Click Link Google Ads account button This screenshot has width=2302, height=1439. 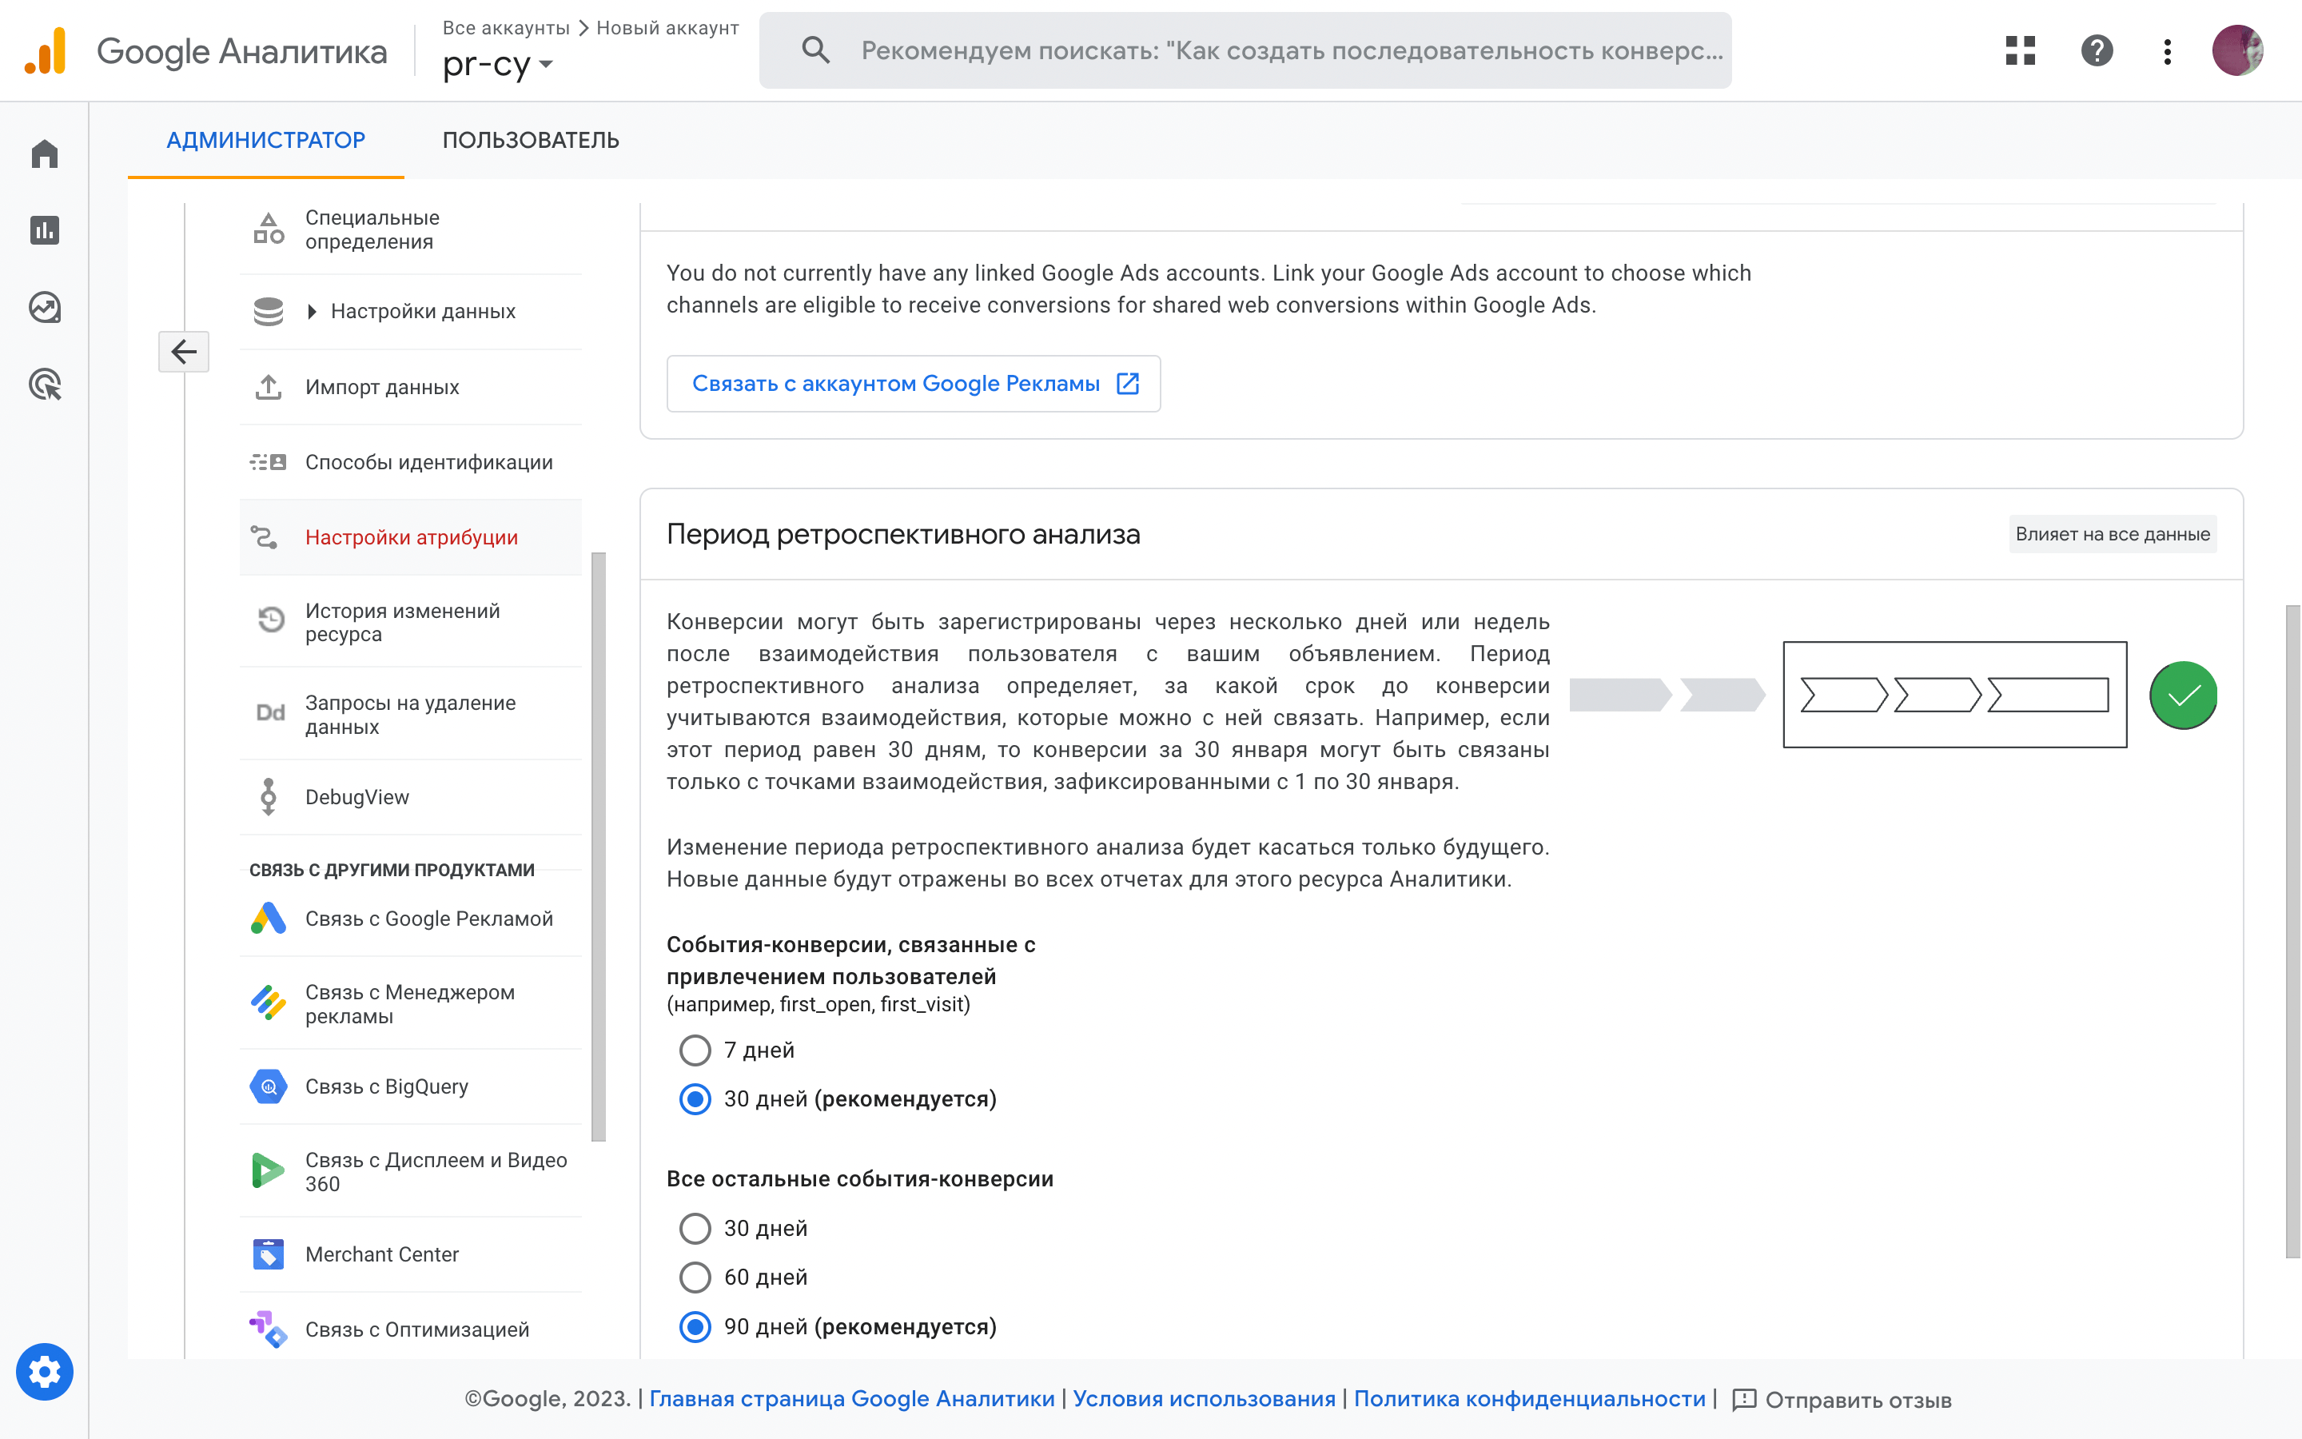pyautogui.click(x=913, y=383)
